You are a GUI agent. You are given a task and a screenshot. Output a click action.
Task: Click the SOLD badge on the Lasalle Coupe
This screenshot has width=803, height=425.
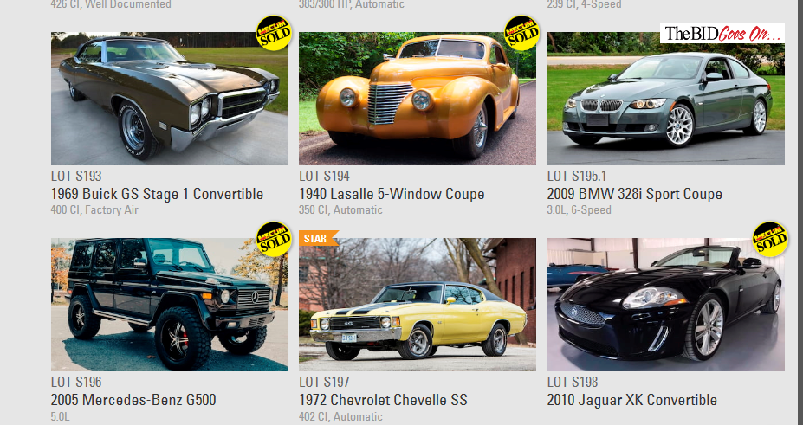pos(521,33)
